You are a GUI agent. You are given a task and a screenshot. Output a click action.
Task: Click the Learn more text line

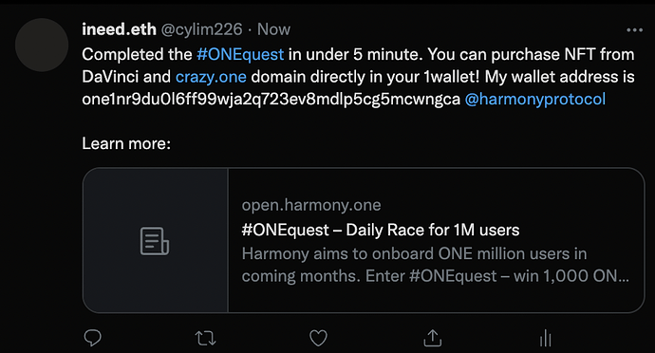click(126, 143)
